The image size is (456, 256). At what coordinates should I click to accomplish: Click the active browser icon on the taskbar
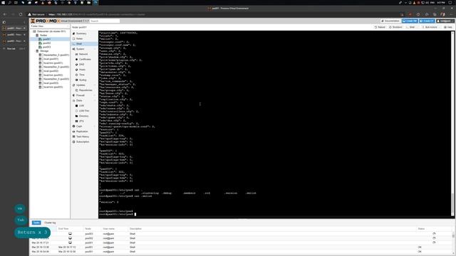pyautogui.click(x=95, y=3)
